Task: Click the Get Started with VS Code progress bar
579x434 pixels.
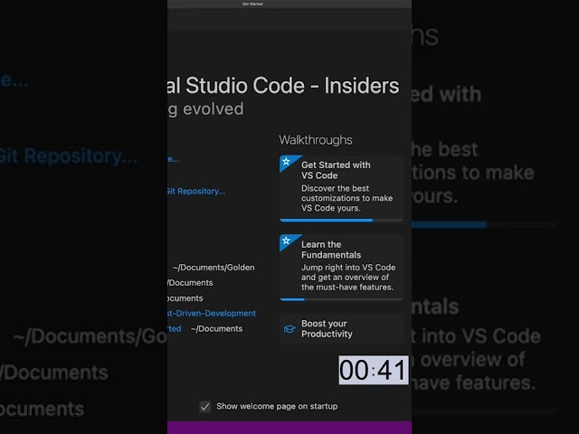Action: [x=341, y=221]
